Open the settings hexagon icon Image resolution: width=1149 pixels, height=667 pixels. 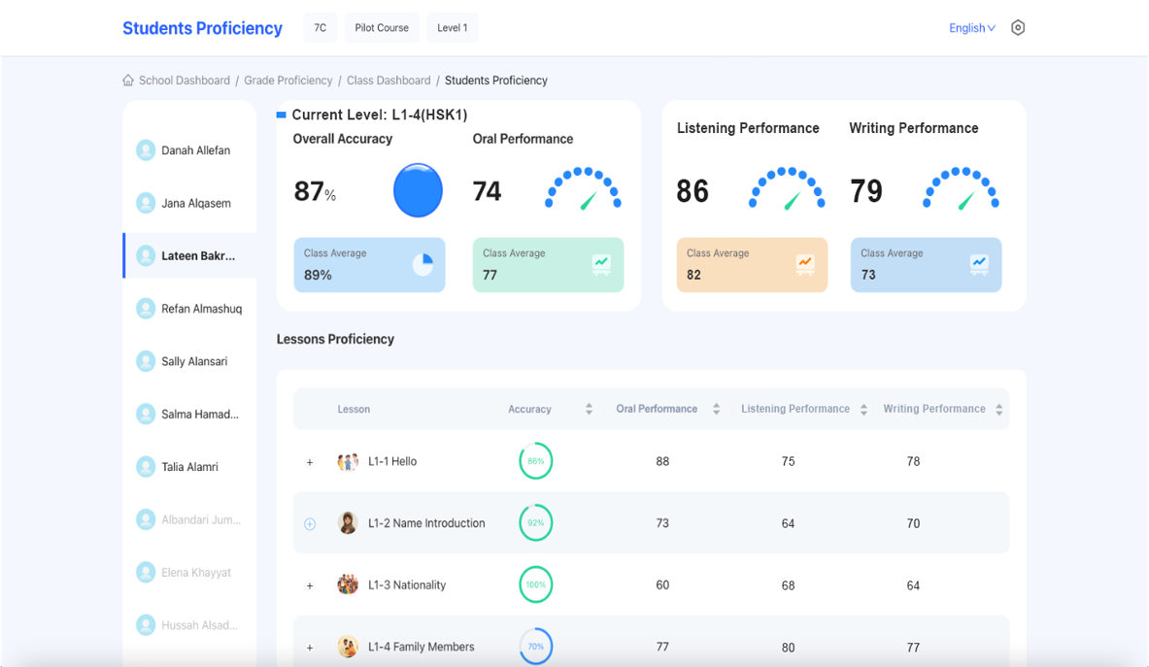1018,28
